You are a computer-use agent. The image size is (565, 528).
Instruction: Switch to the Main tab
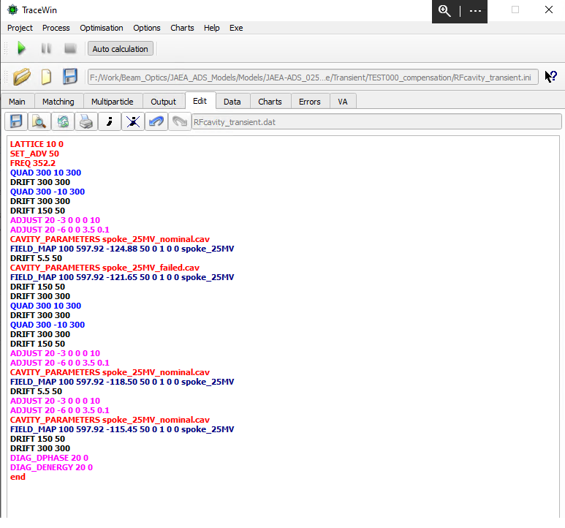point(18,102)
